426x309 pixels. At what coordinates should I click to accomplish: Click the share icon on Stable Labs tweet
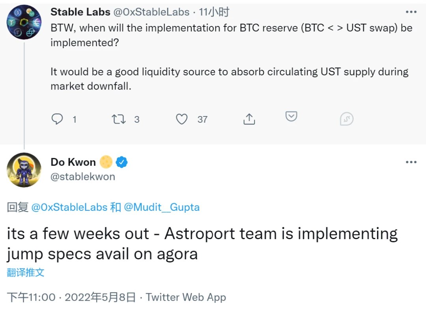click(x=249, y=119)
